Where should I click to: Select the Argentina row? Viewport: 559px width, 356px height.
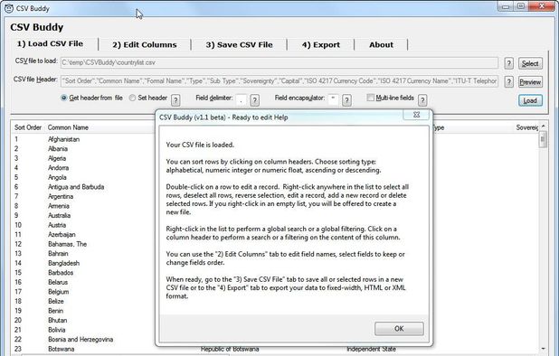pos(61,196)
